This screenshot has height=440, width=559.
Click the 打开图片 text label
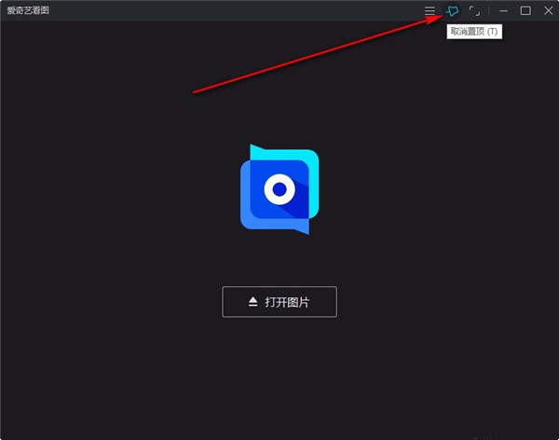coord(287,302)
